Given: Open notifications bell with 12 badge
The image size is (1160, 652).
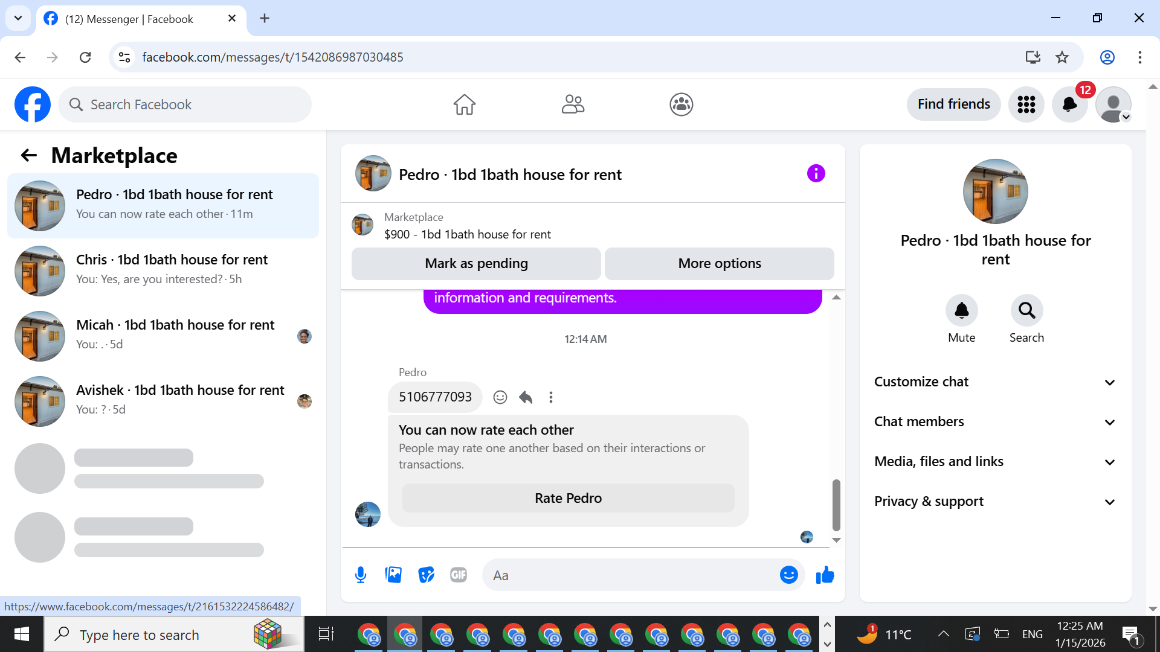Looking at the screenshot, I should (1069, 104).
